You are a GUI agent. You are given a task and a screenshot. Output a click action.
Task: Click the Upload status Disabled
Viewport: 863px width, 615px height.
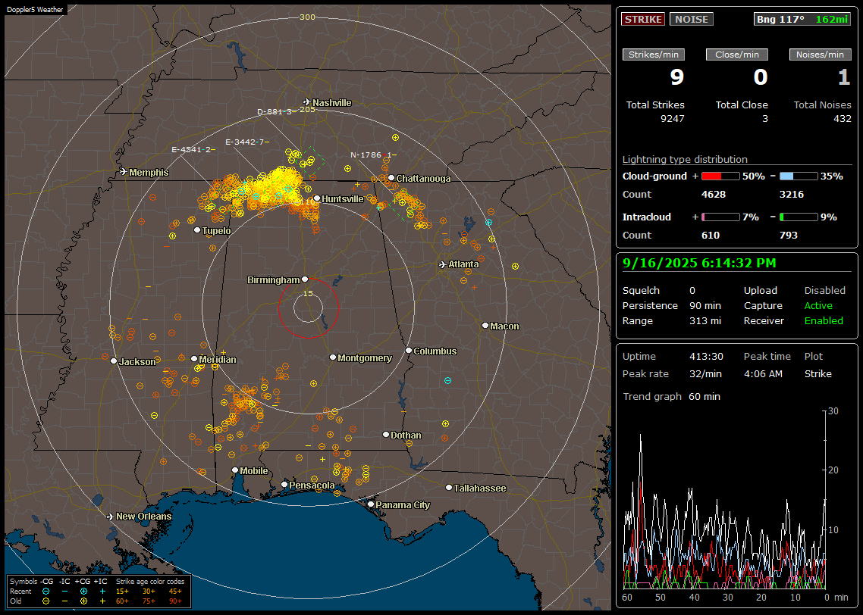[824, 291]
